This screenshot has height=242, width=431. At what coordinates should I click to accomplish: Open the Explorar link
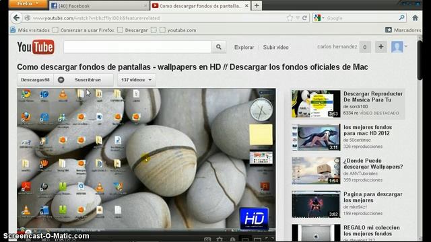[244, 47]
